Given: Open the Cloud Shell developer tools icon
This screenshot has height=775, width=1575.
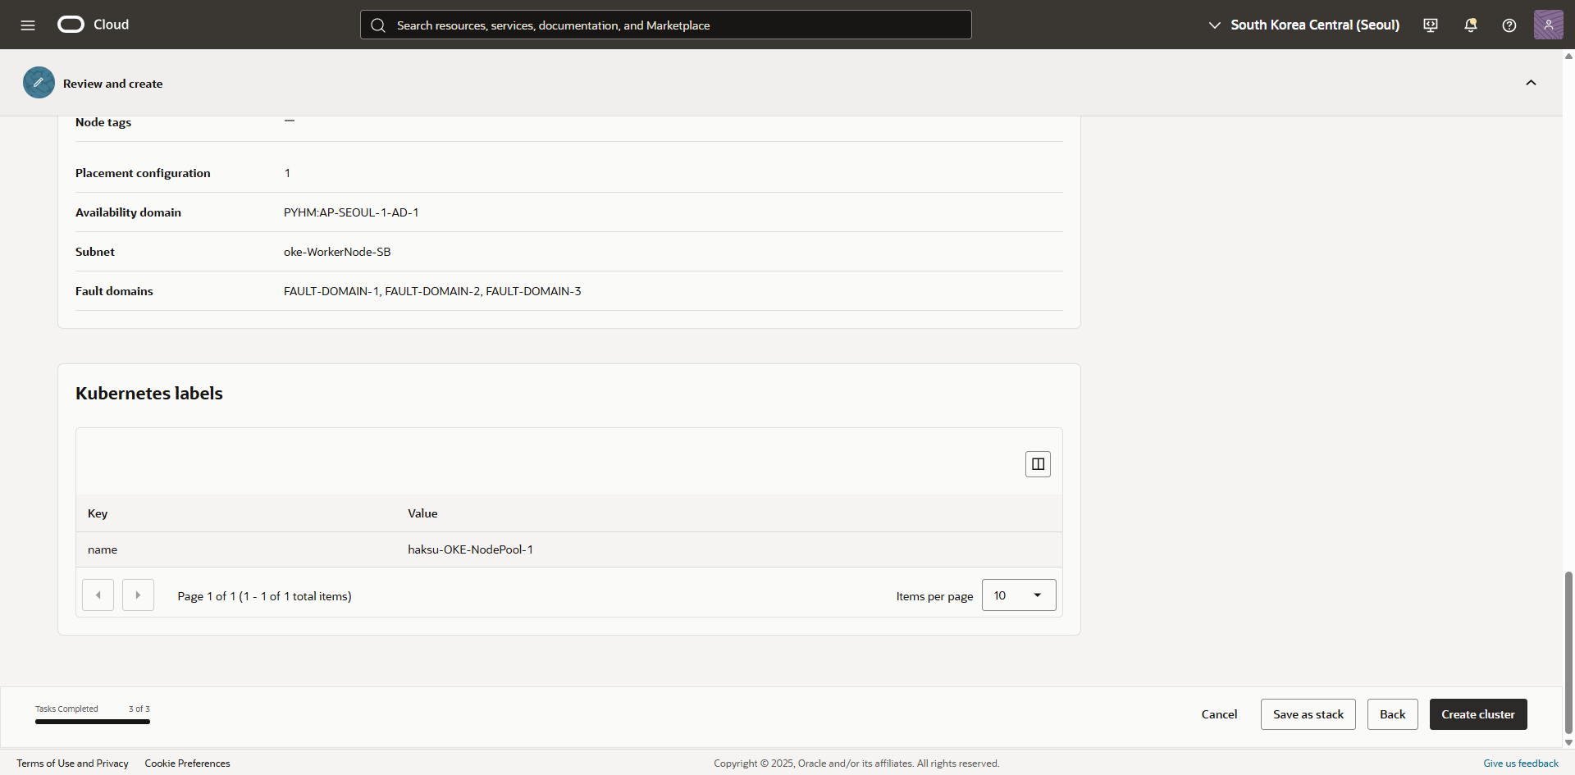Looking at the screenshot, I should [1431, 25].
